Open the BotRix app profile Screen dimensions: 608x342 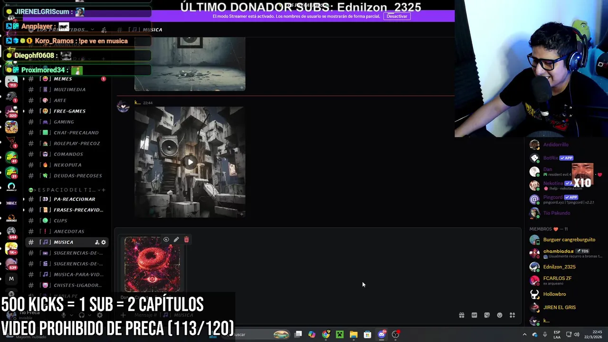pyautogui.click(x=565, y=158)
